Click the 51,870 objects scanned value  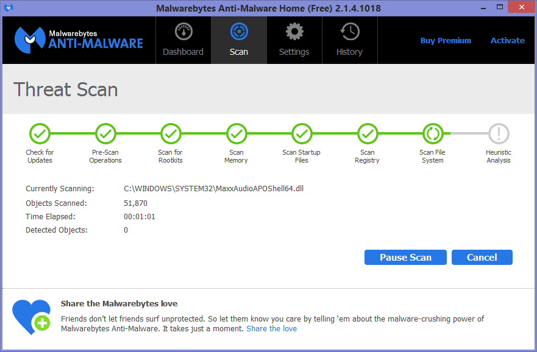click(135, 203)
